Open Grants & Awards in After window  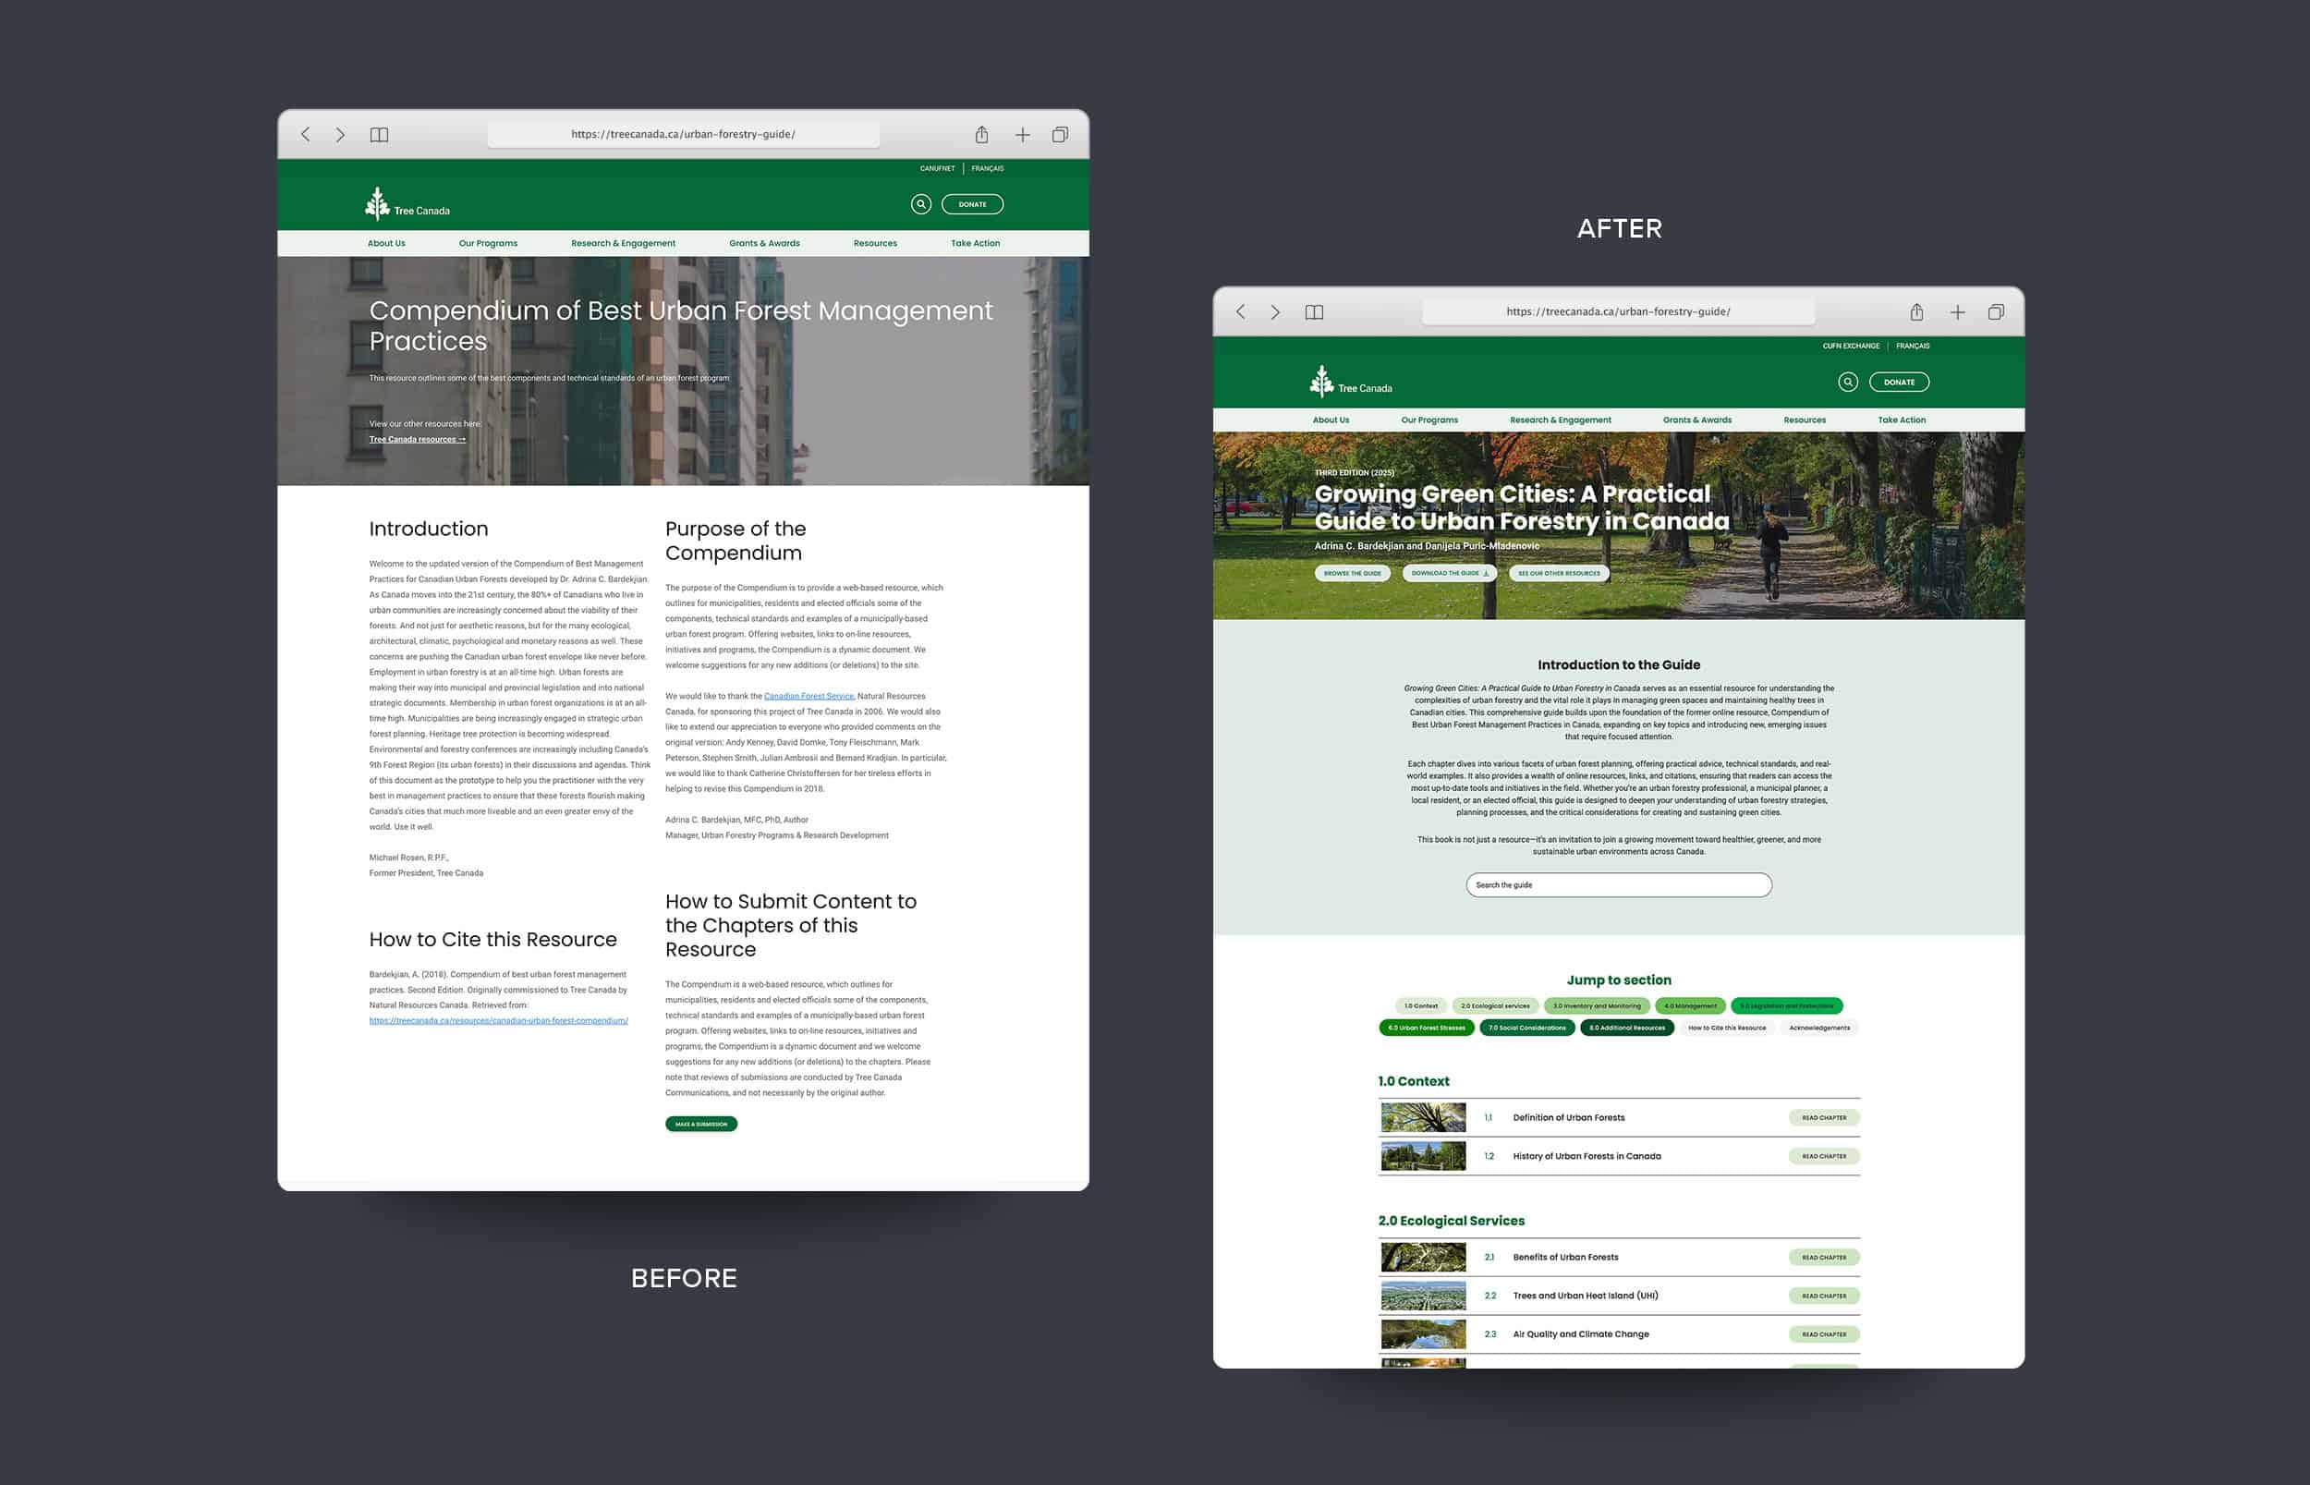pos(1697,420)
